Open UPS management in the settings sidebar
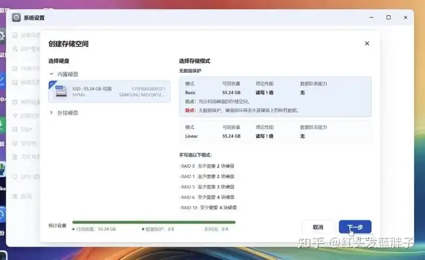This screenshot has width=425, height=260. (26, 177)
